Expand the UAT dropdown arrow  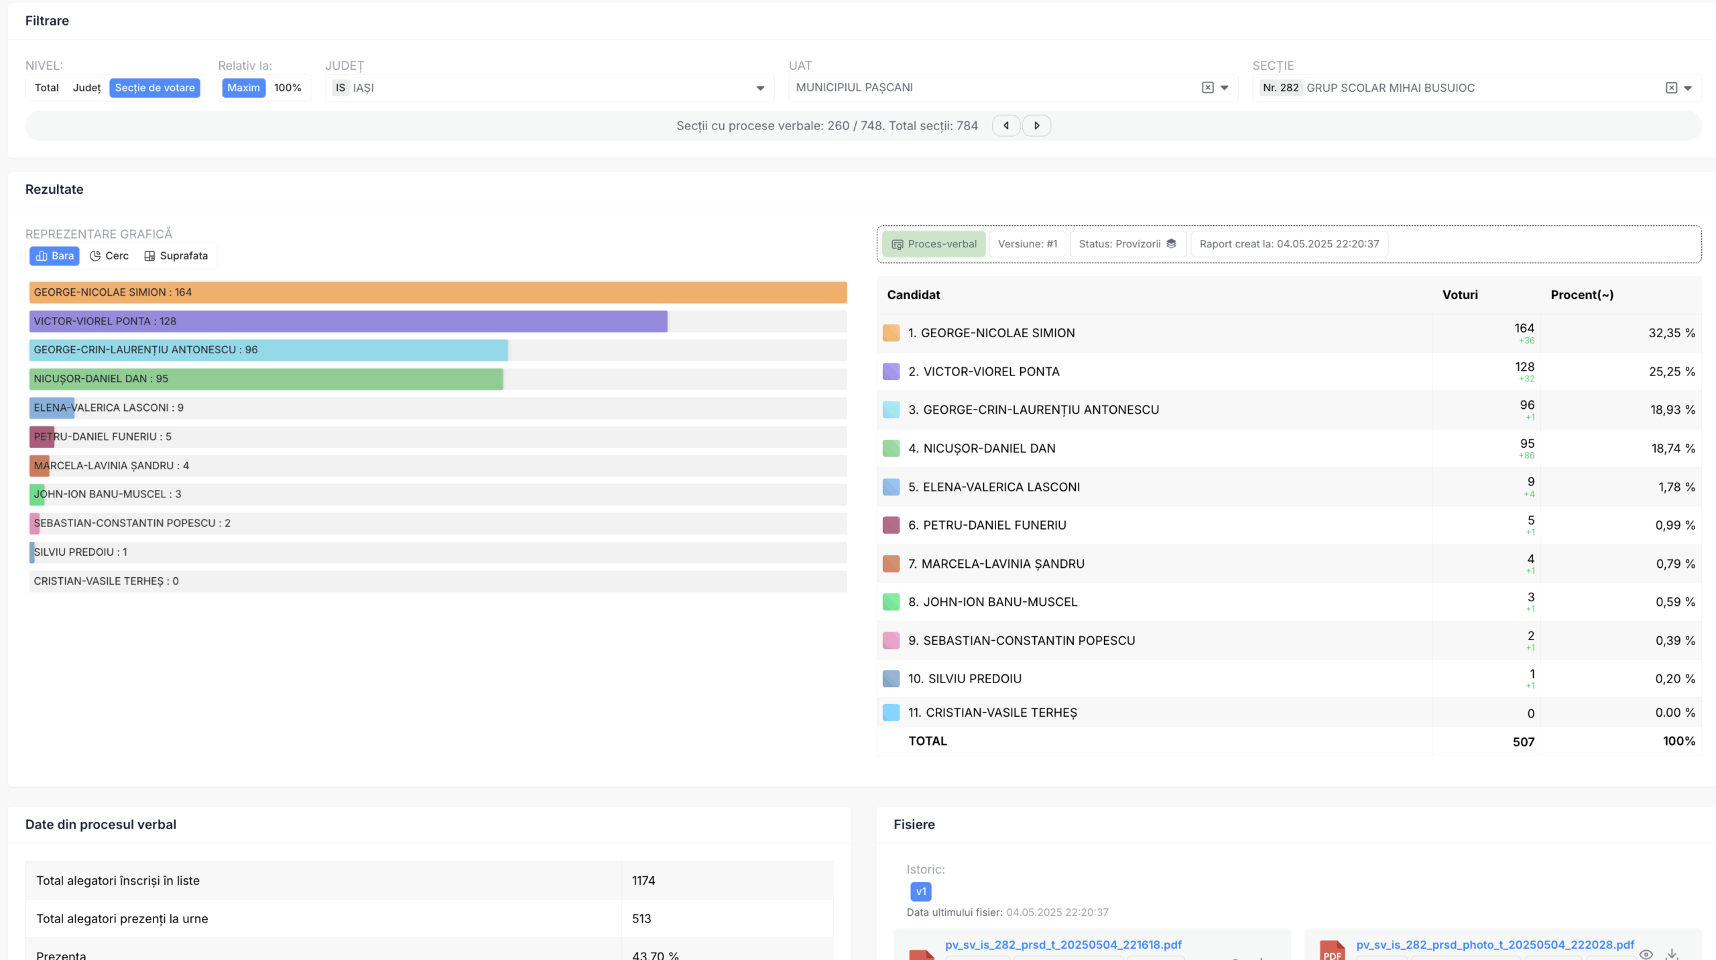point(1224,88)
